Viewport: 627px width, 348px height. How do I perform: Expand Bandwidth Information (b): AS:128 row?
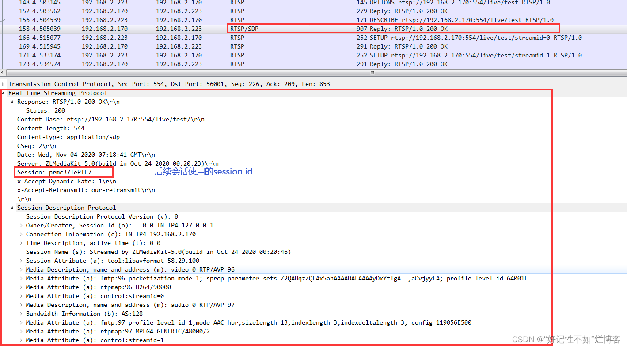coord(21,314)
